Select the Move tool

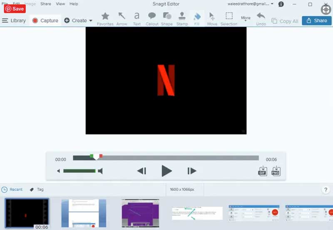point(212,19)
